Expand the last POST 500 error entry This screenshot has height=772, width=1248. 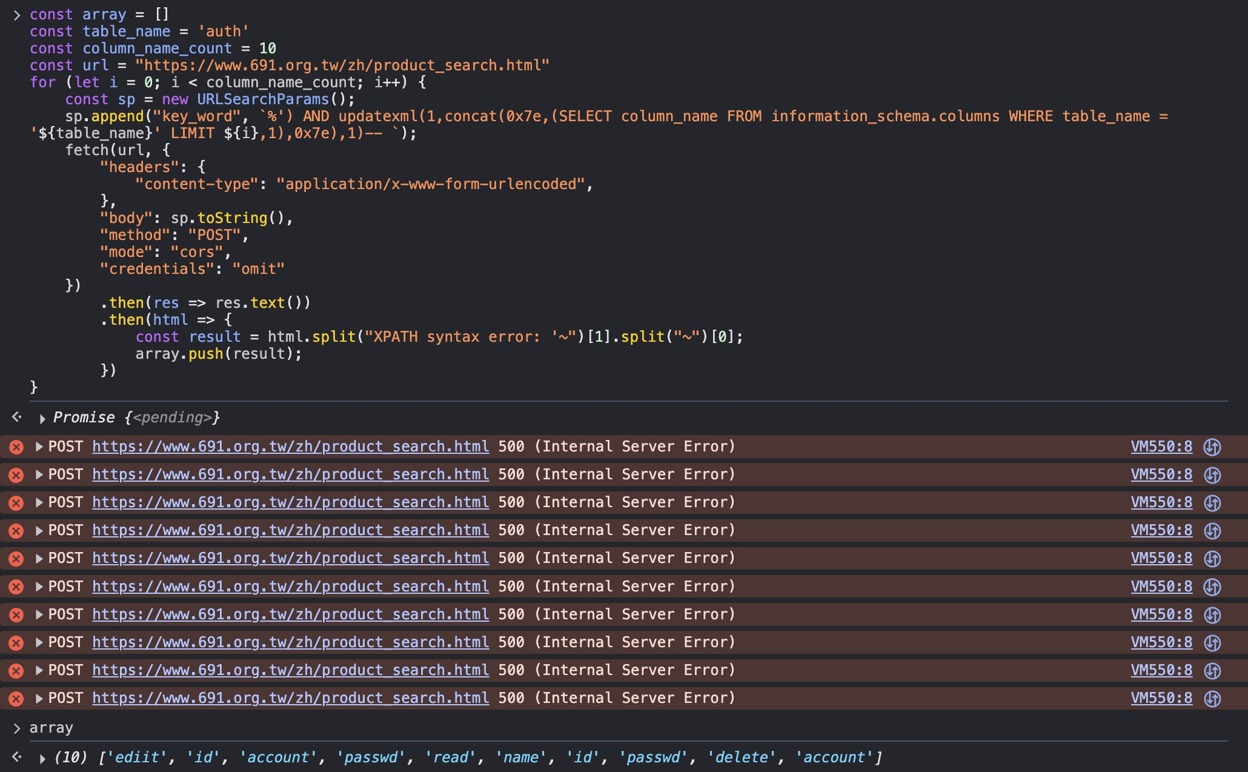tap(39, 698)
